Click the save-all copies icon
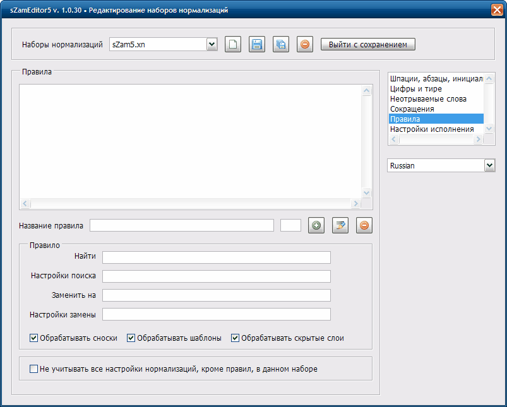This screenshot has height=407, width=507. (x=281, y=44)
